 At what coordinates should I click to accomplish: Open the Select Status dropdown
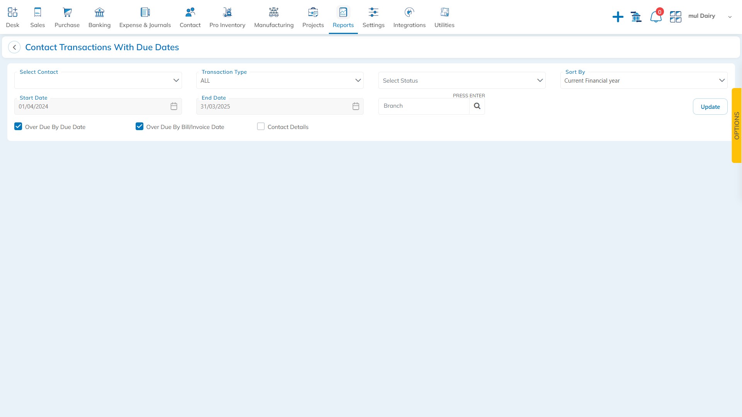(462, 80)
